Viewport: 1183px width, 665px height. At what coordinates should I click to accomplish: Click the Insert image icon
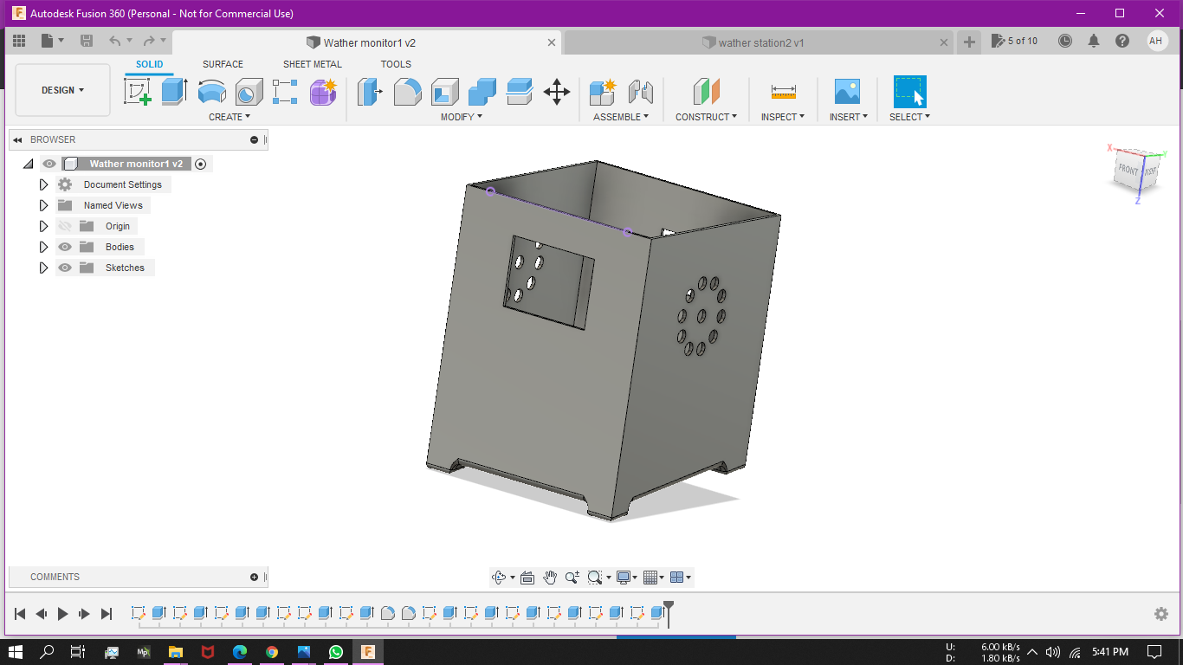click(846, 91)
